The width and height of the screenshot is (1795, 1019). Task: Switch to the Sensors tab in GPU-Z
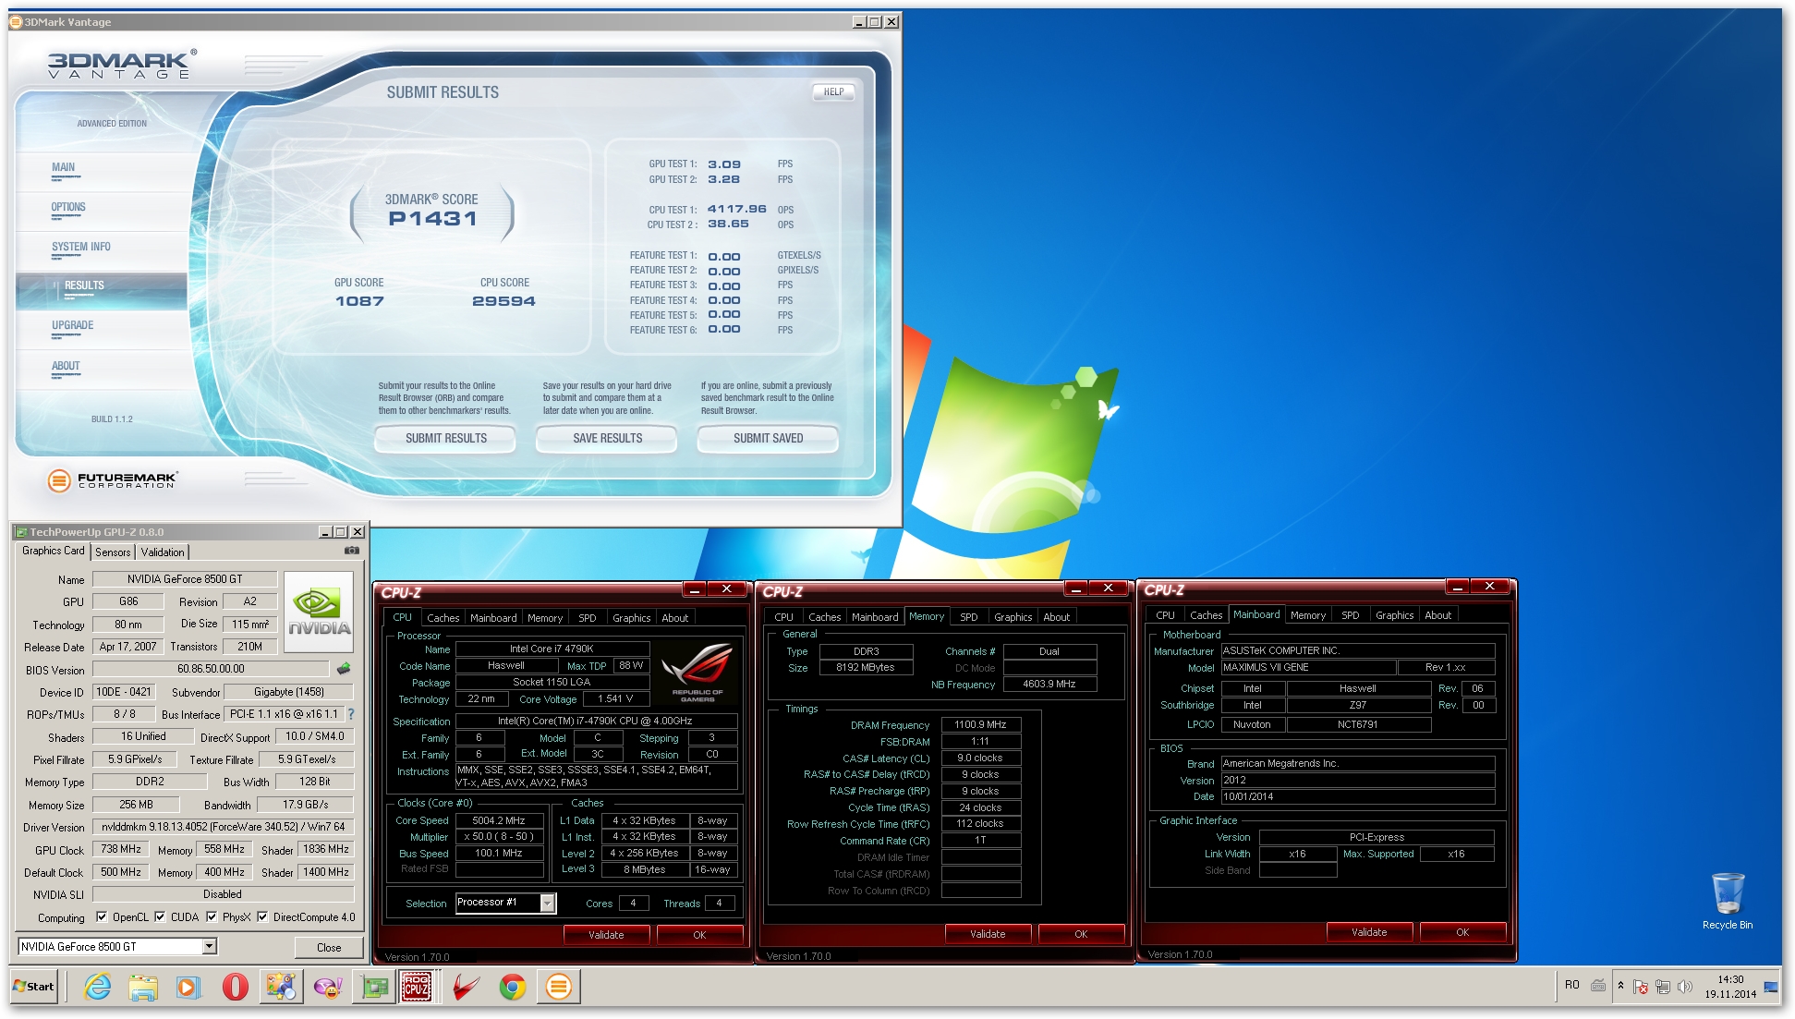113,552
